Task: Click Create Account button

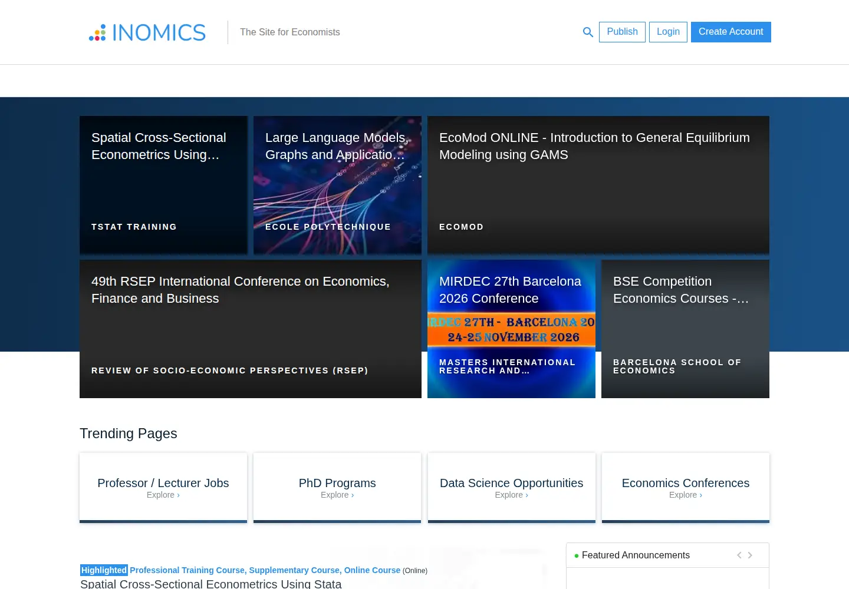Action: click(x=731, y=32)
